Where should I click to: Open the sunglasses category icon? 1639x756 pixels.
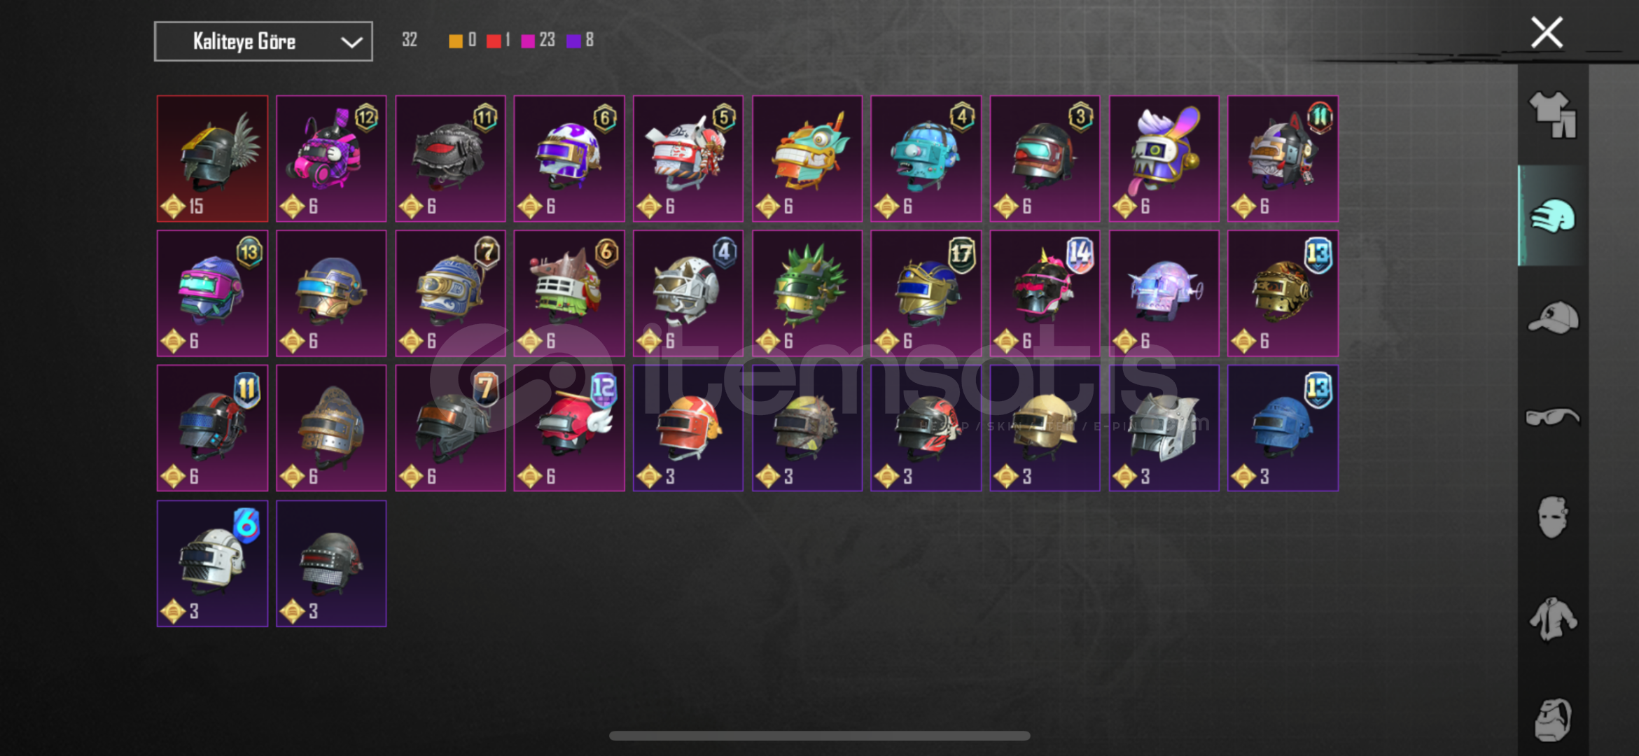pos(1553,417)
